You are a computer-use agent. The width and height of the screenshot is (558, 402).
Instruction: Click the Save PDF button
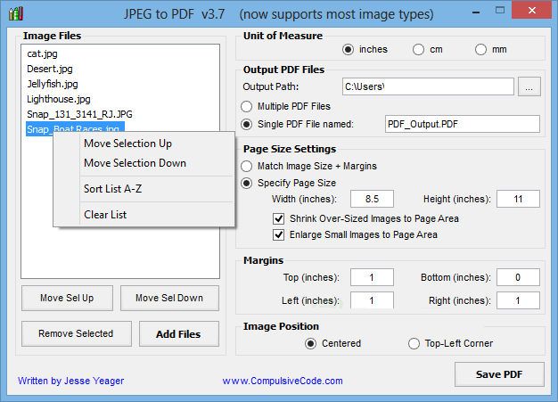point(499,374)
